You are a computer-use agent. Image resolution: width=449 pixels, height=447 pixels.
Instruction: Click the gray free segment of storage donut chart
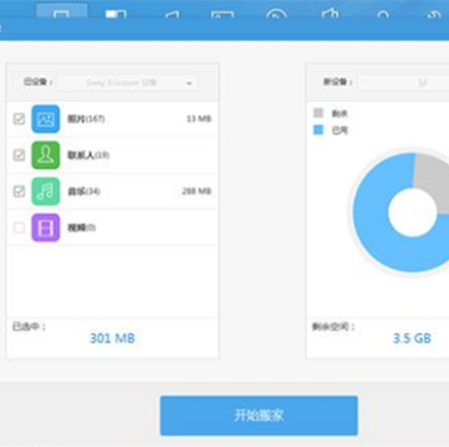433,181
